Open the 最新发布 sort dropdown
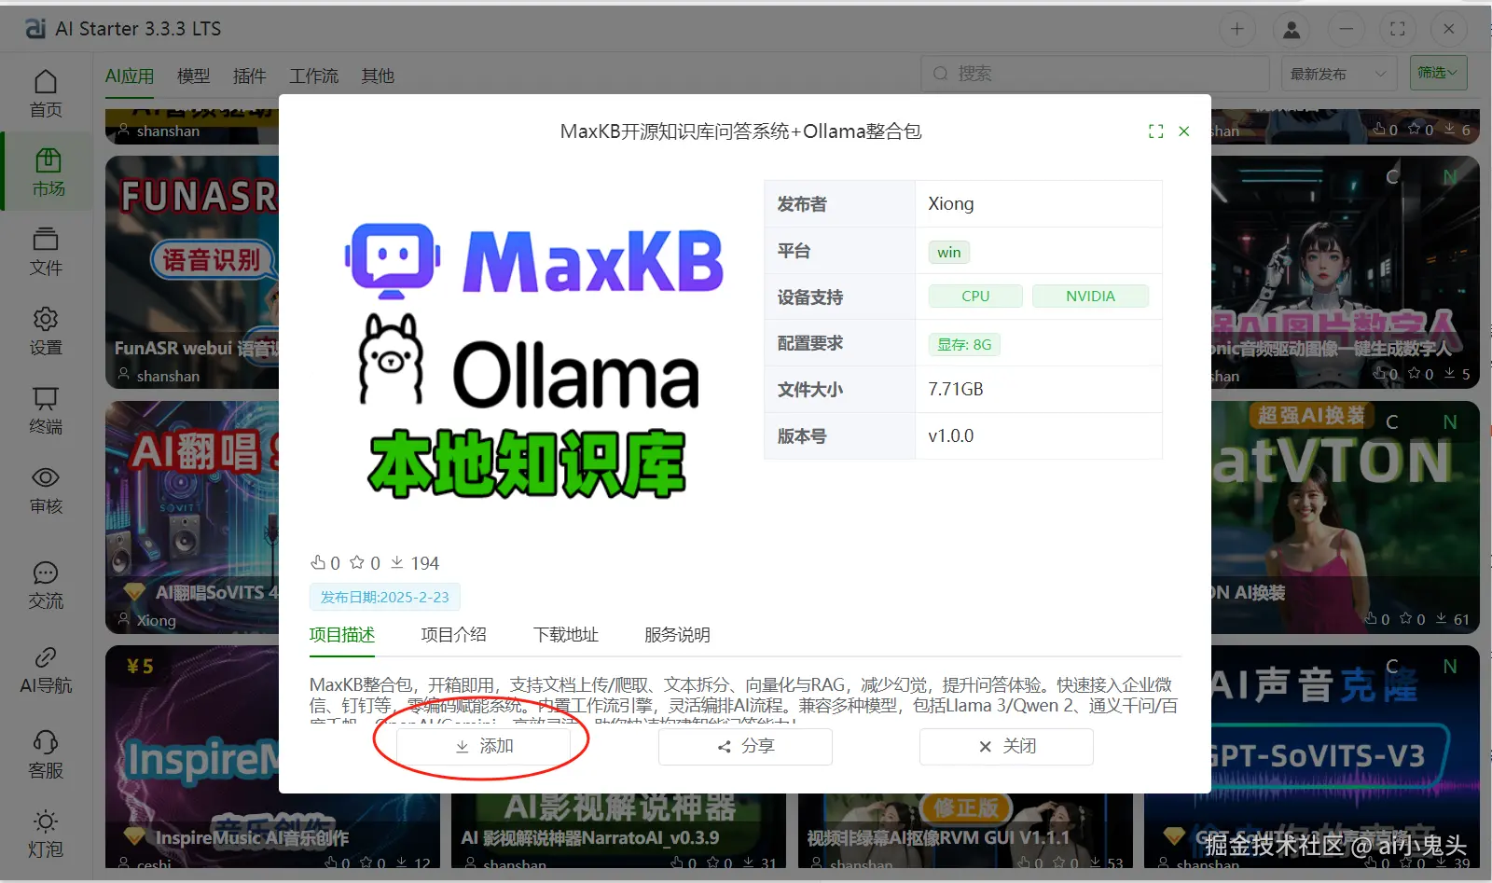This screenshot has height=883, width=1492. pos(1339,74)
